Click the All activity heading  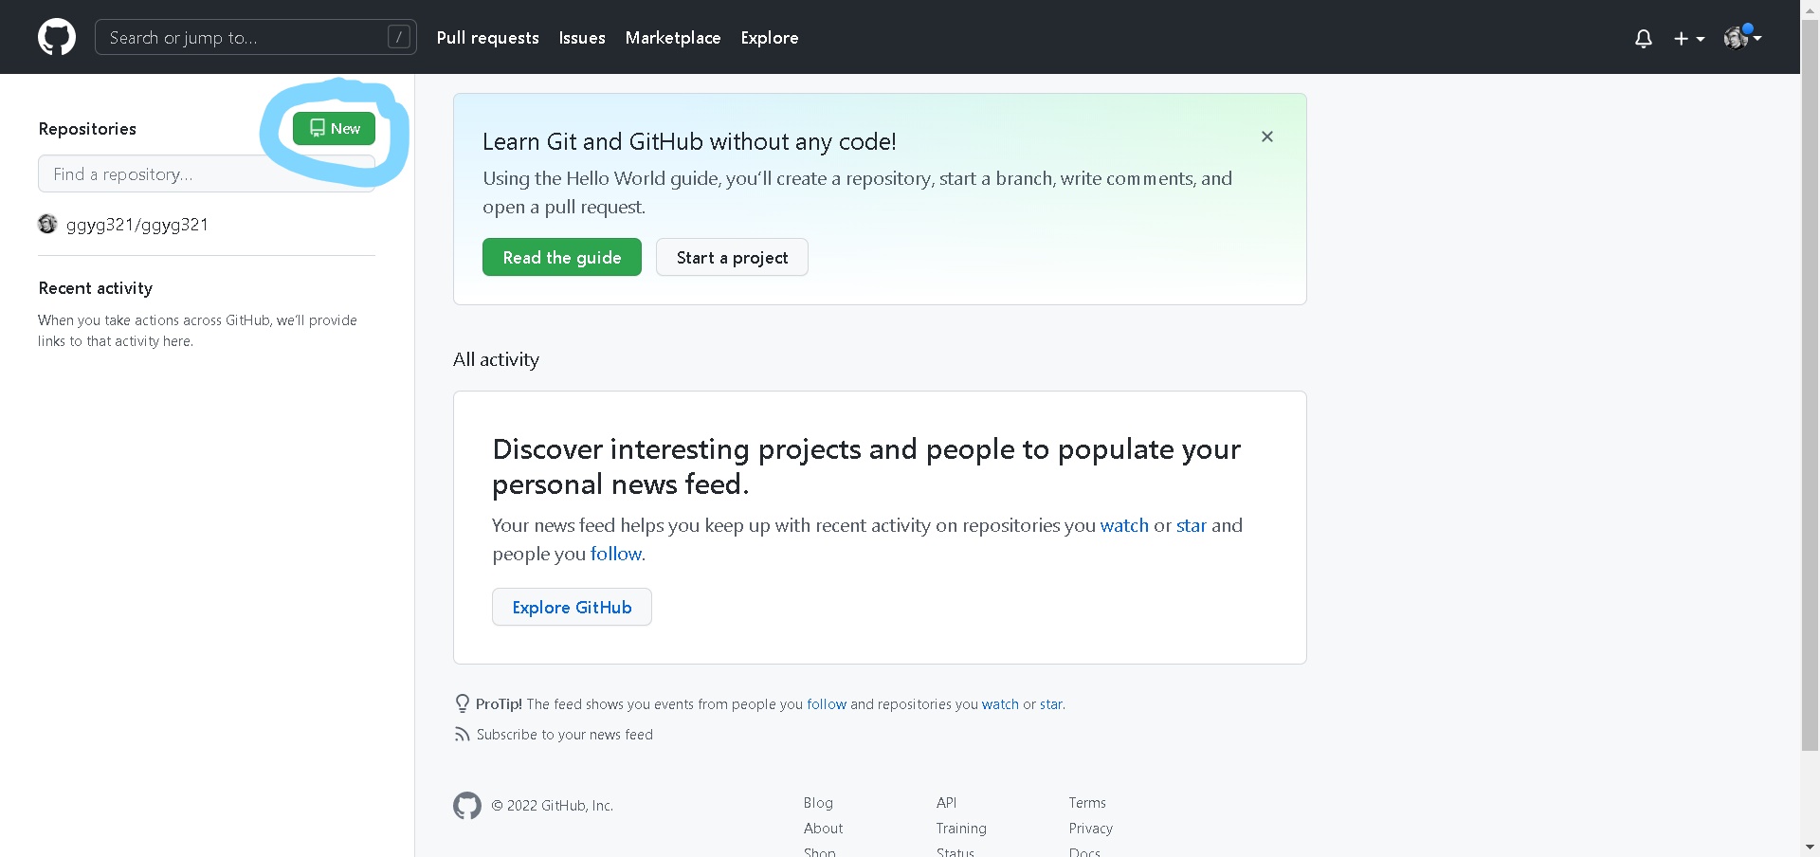(496, 359)
